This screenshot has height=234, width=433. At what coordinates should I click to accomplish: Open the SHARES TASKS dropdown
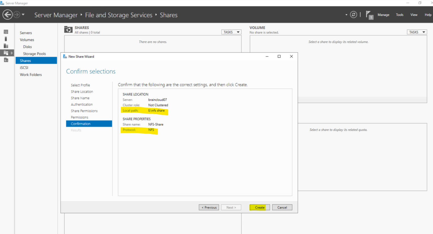[x=231, y=32]
